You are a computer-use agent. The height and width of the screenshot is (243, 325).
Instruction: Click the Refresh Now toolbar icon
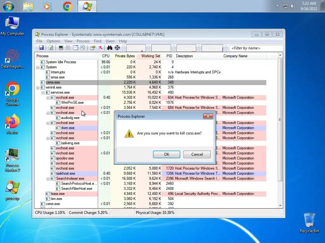click(51, 48)
